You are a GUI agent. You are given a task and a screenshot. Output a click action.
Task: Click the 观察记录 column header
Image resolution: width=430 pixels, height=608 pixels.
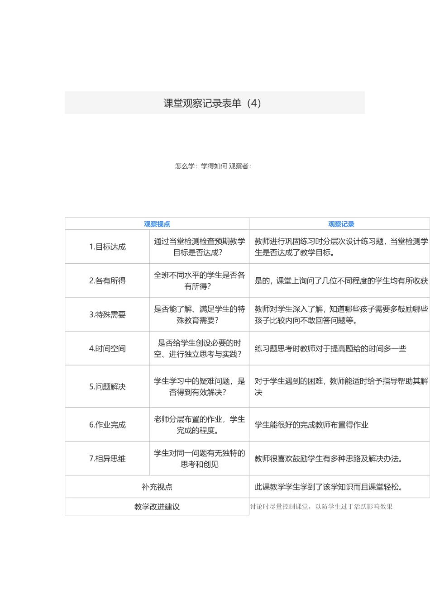tap(341, 224)
